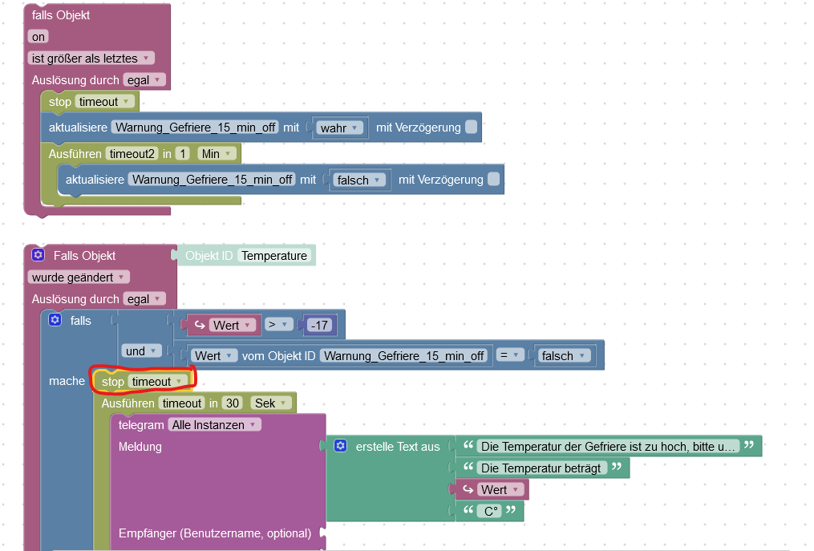Click 'Empfänger (Benutzername, optional)' label
The height and width of the screenshot is (551, 814).
point(214,533)
